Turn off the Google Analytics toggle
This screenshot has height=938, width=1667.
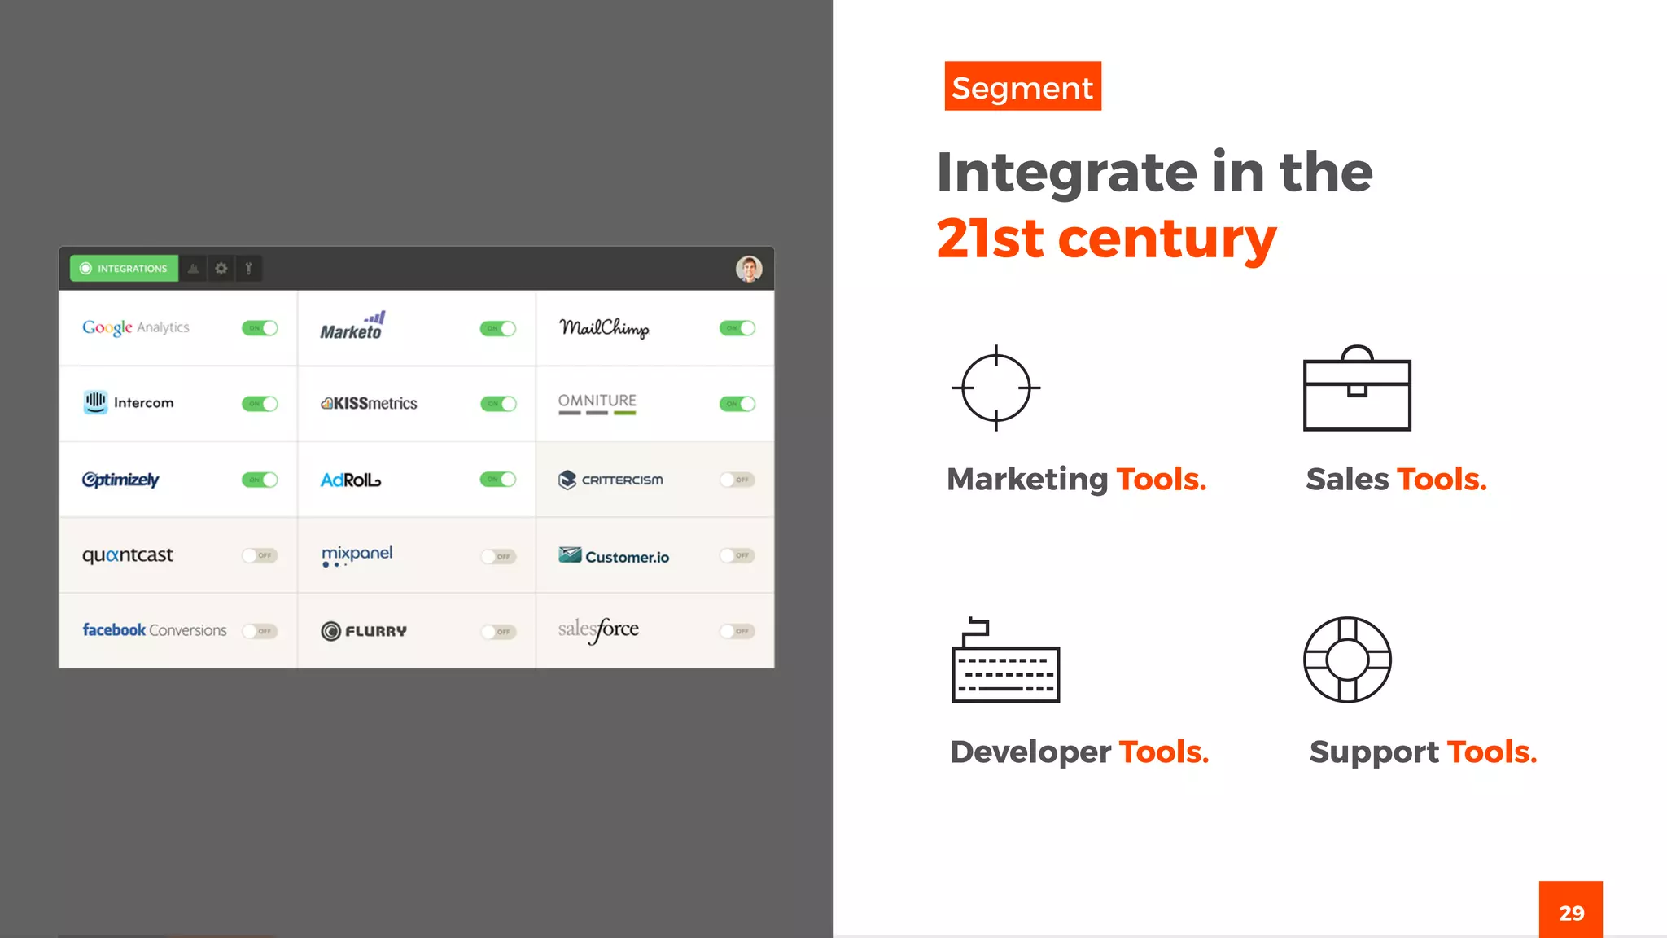(x=260, y=328)
